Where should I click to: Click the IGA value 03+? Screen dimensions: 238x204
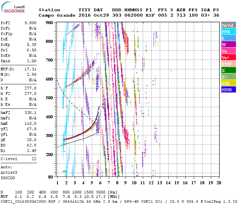pyautogui.click(x=205, y=15)
